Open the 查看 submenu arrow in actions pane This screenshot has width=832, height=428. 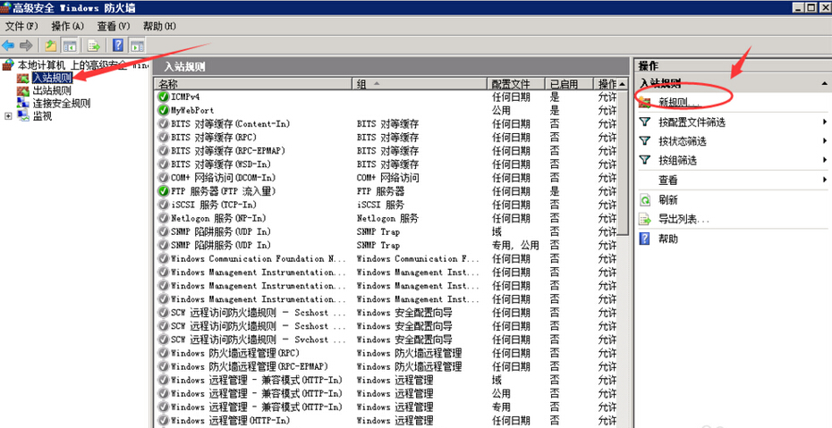click(824, 180)
